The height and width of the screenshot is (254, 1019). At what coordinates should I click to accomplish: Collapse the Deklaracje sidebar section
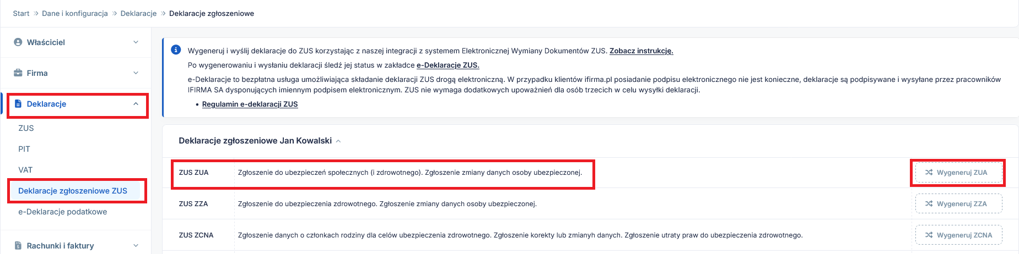click(x=136, y=104)
